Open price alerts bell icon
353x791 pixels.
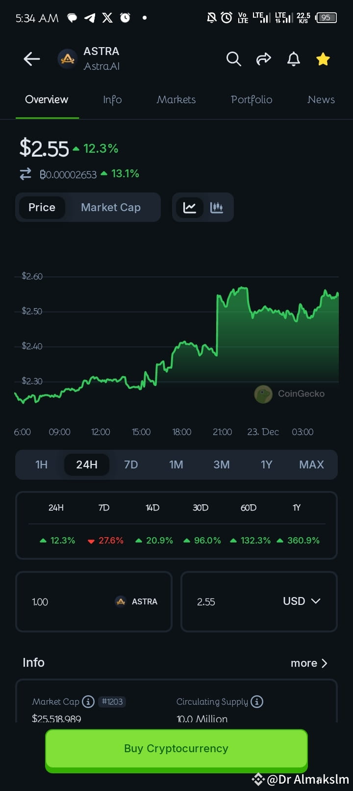pyautogui.click(x=294, y=59)
